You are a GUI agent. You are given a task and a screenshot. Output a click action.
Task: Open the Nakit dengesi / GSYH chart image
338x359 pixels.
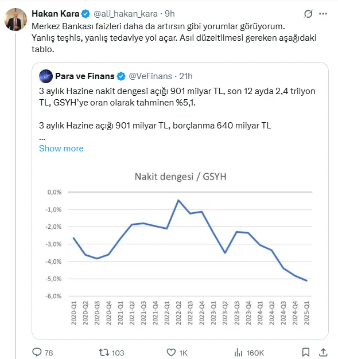pyautogui.click(x=180, y=248)
